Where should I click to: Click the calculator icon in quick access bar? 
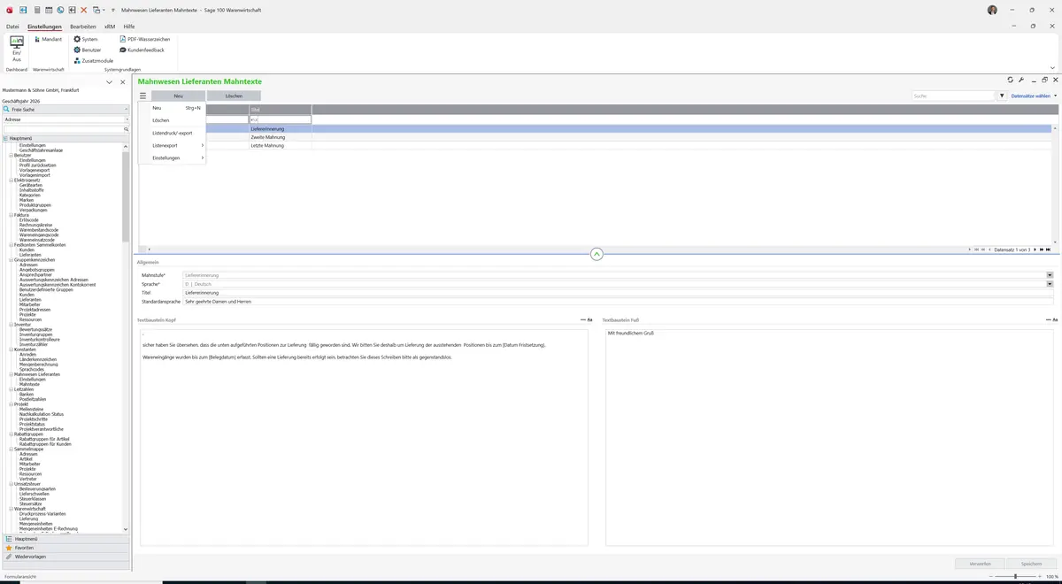[x=36, y=9]
